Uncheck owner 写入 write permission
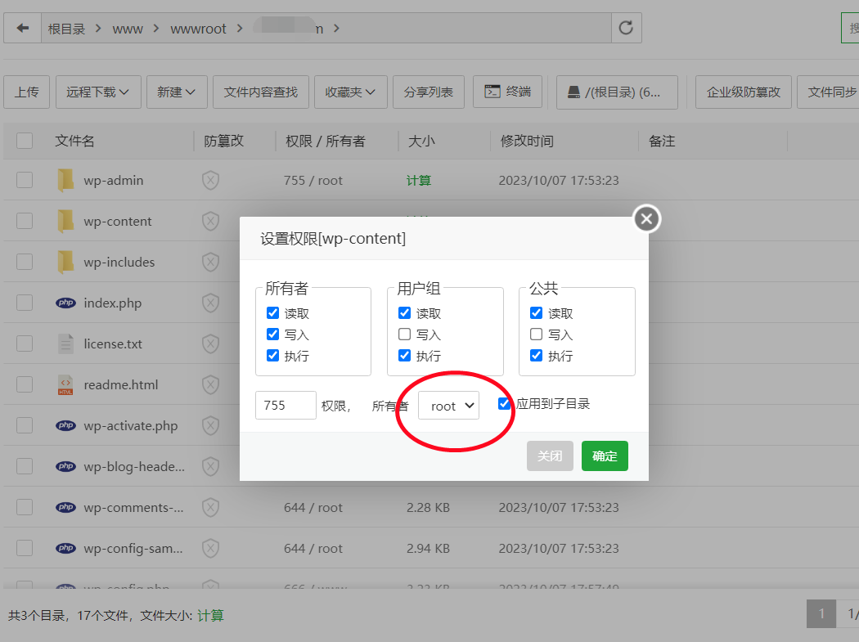 (273, 334)
